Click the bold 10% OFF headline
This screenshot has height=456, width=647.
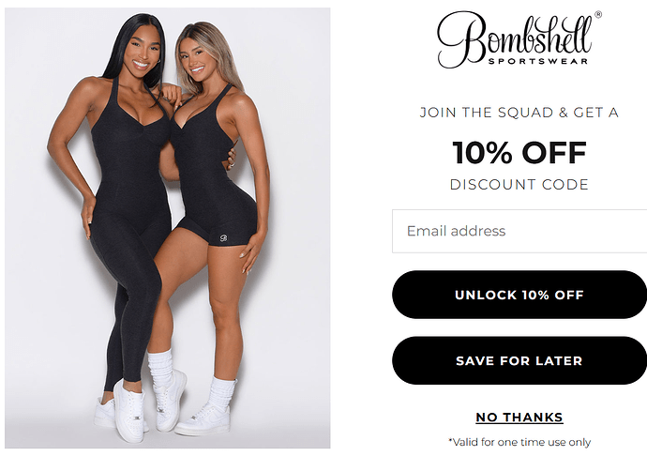tap(519, 152)
